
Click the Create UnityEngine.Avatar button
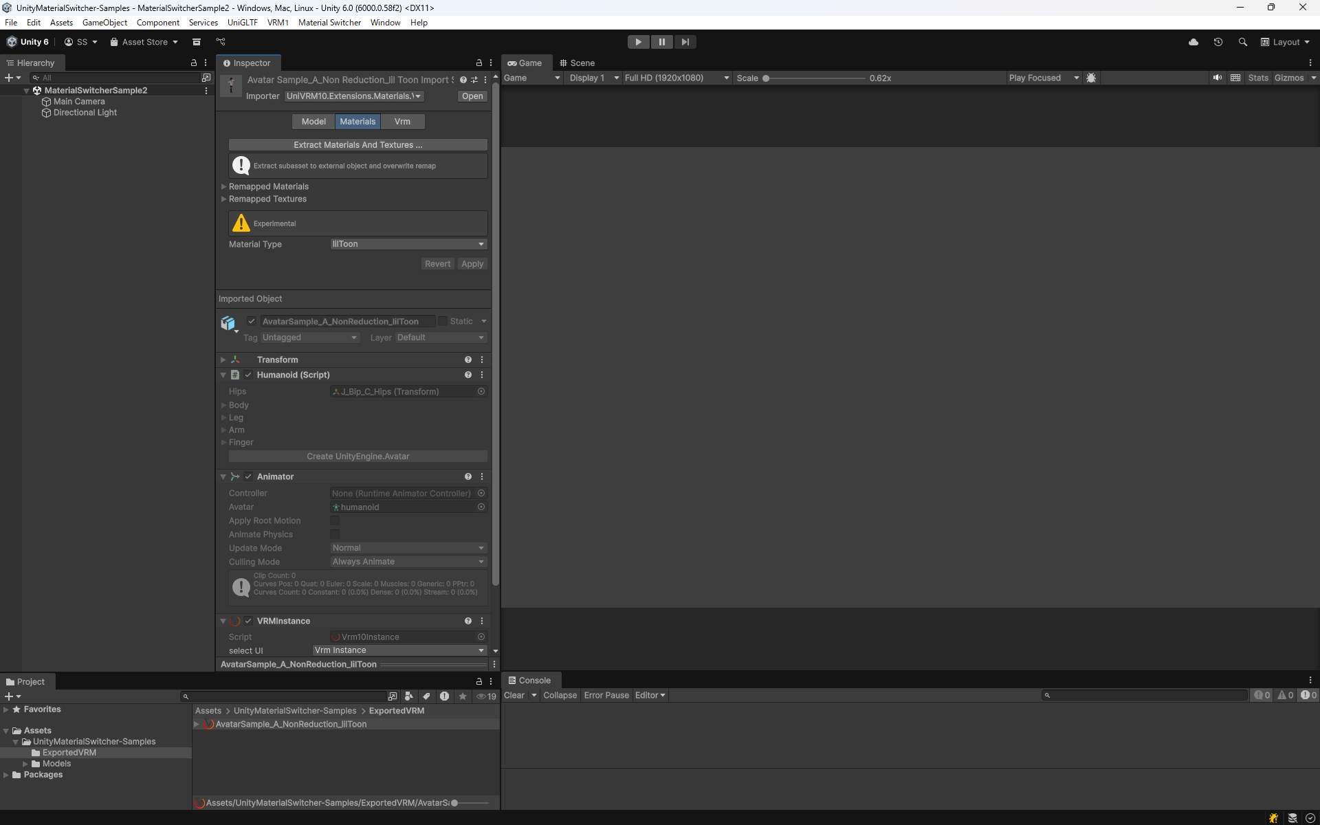pos(357,456)
